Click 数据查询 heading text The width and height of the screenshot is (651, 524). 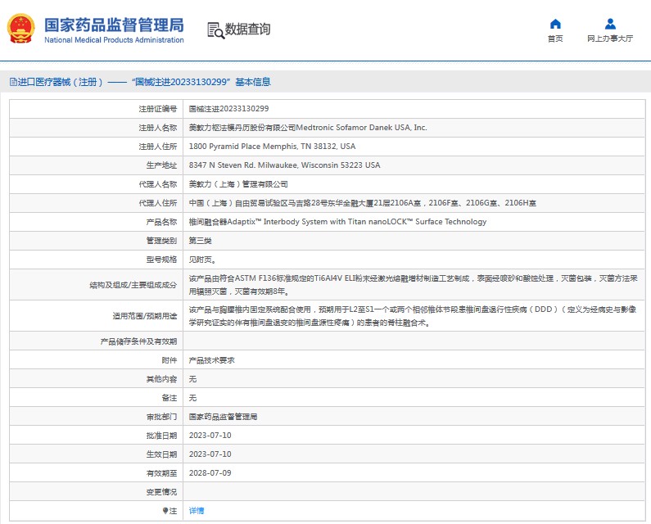[x=247, y=29]
